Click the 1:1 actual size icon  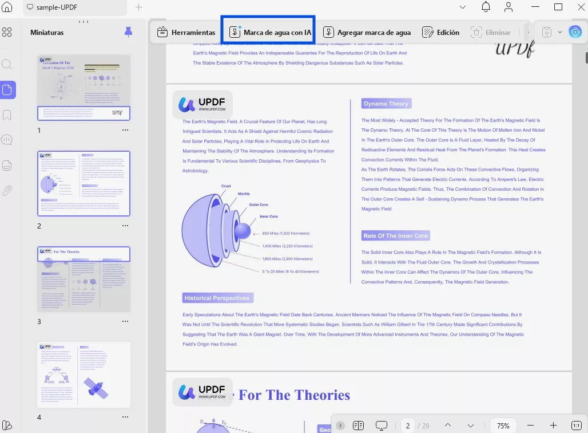click(577, 426)
